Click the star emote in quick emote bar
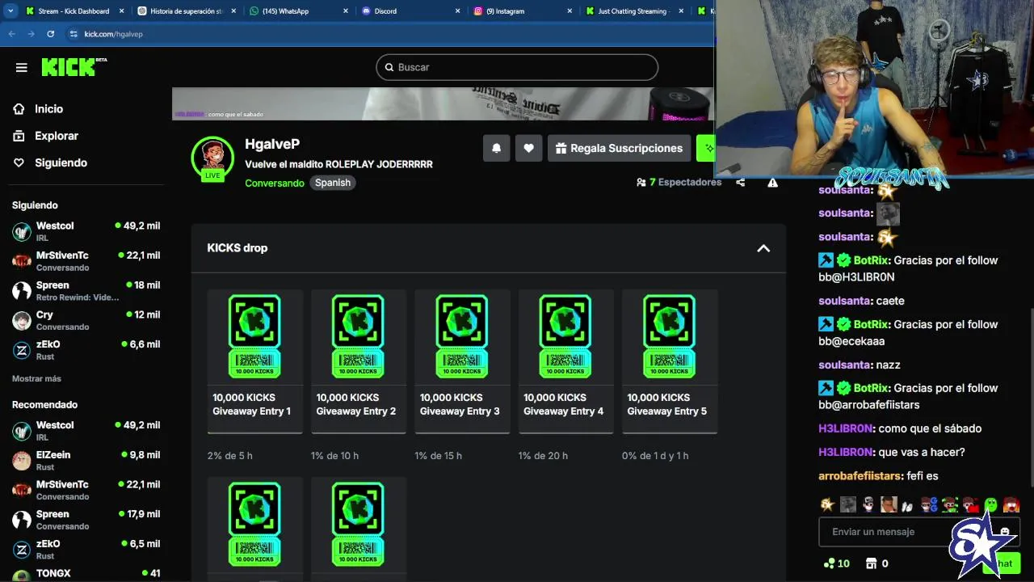This screenshot has height=582, width=1034. pyautogui.click(x=826, y=505)
